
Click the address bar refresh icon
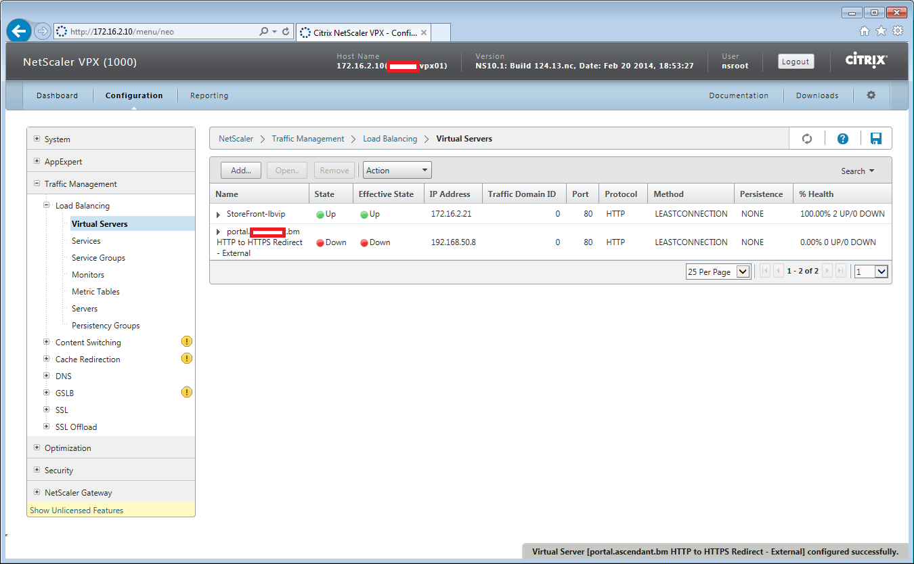click(286, 32)
